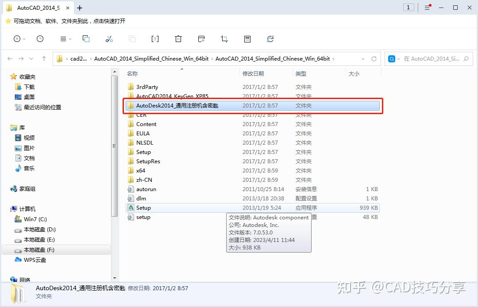This screenshot has height=307, width=478.
Task: Open 图片 library in the sidebar
Action: tap(25, 148)
